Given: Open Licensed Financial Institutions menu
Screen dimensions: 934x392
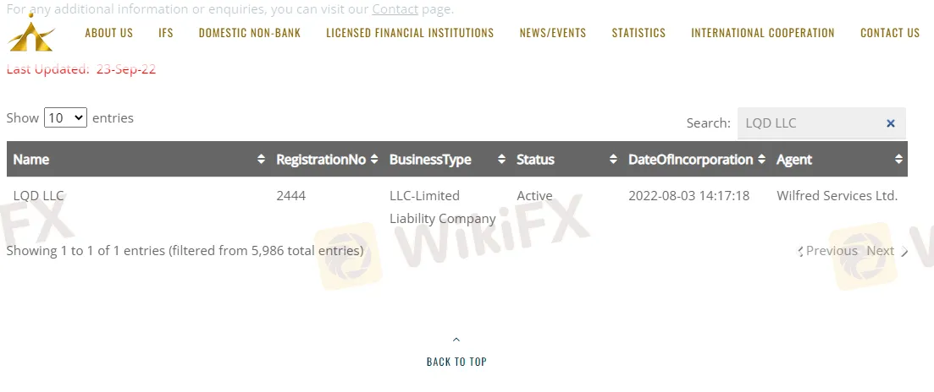Looking at the screenshot, I should (410, 34).
